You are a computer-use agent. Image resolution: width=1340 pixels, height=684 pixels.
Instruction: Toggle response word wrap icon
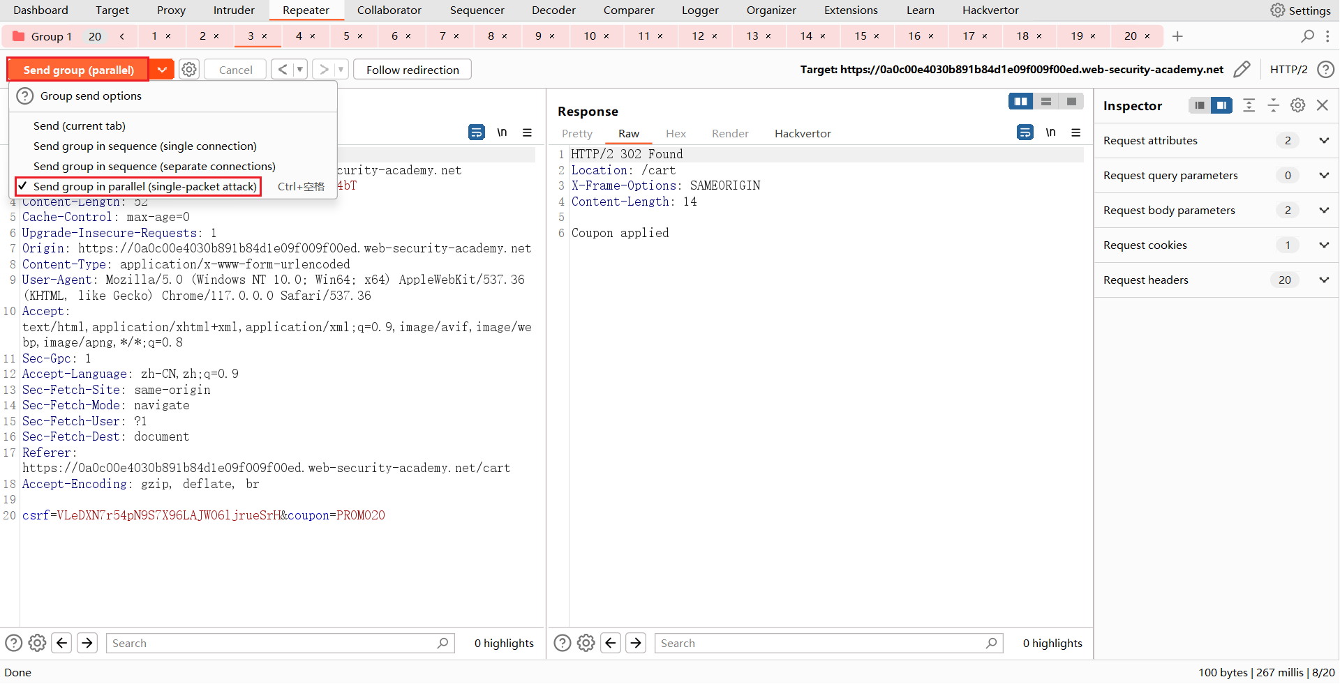pyautogui.click(x=1025, y=132)
